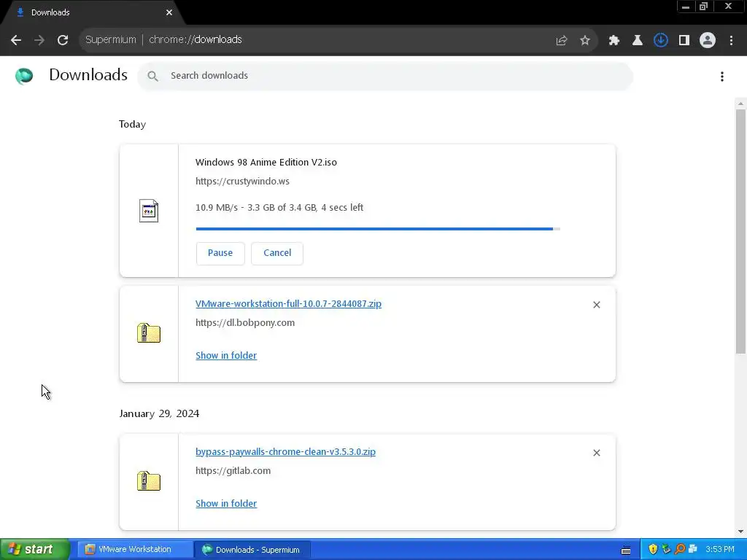The width and height of the screenshot is (747, 560).
Task: Open the Windows Start menu
Action: tap(34, 550)
